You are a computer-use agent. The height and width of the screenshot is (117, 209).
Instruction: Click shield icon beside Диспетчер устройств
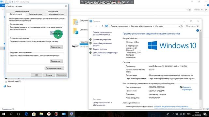pos(90,40)
